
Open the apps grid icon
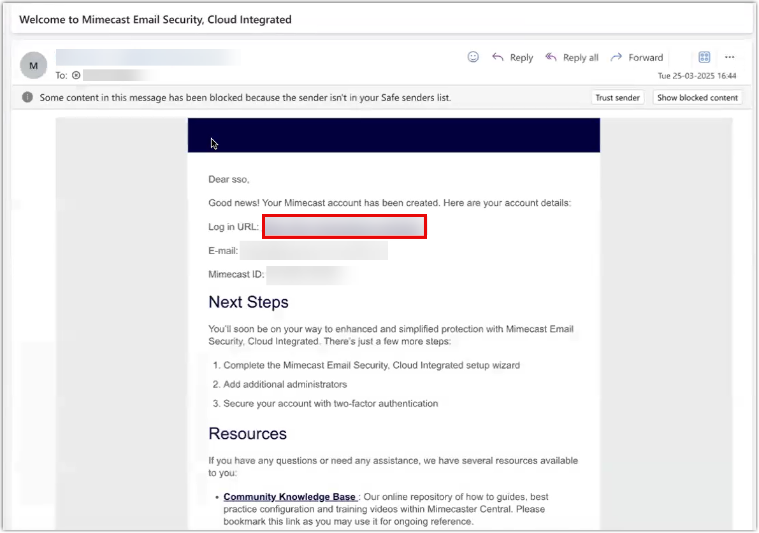(704, 57)
